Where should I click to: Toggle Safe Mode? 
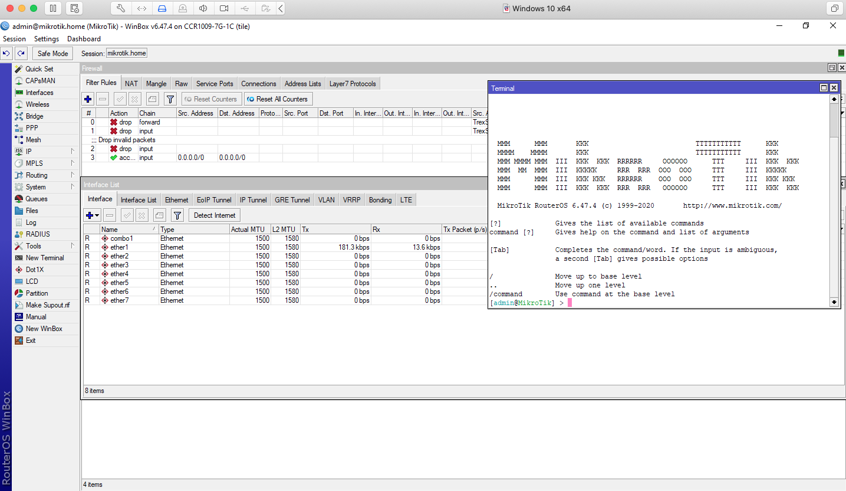click(53, 53)
